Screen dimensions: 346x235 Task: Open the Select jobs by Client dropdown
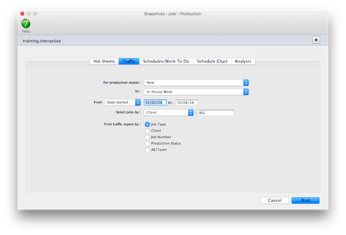click(169, 113)
